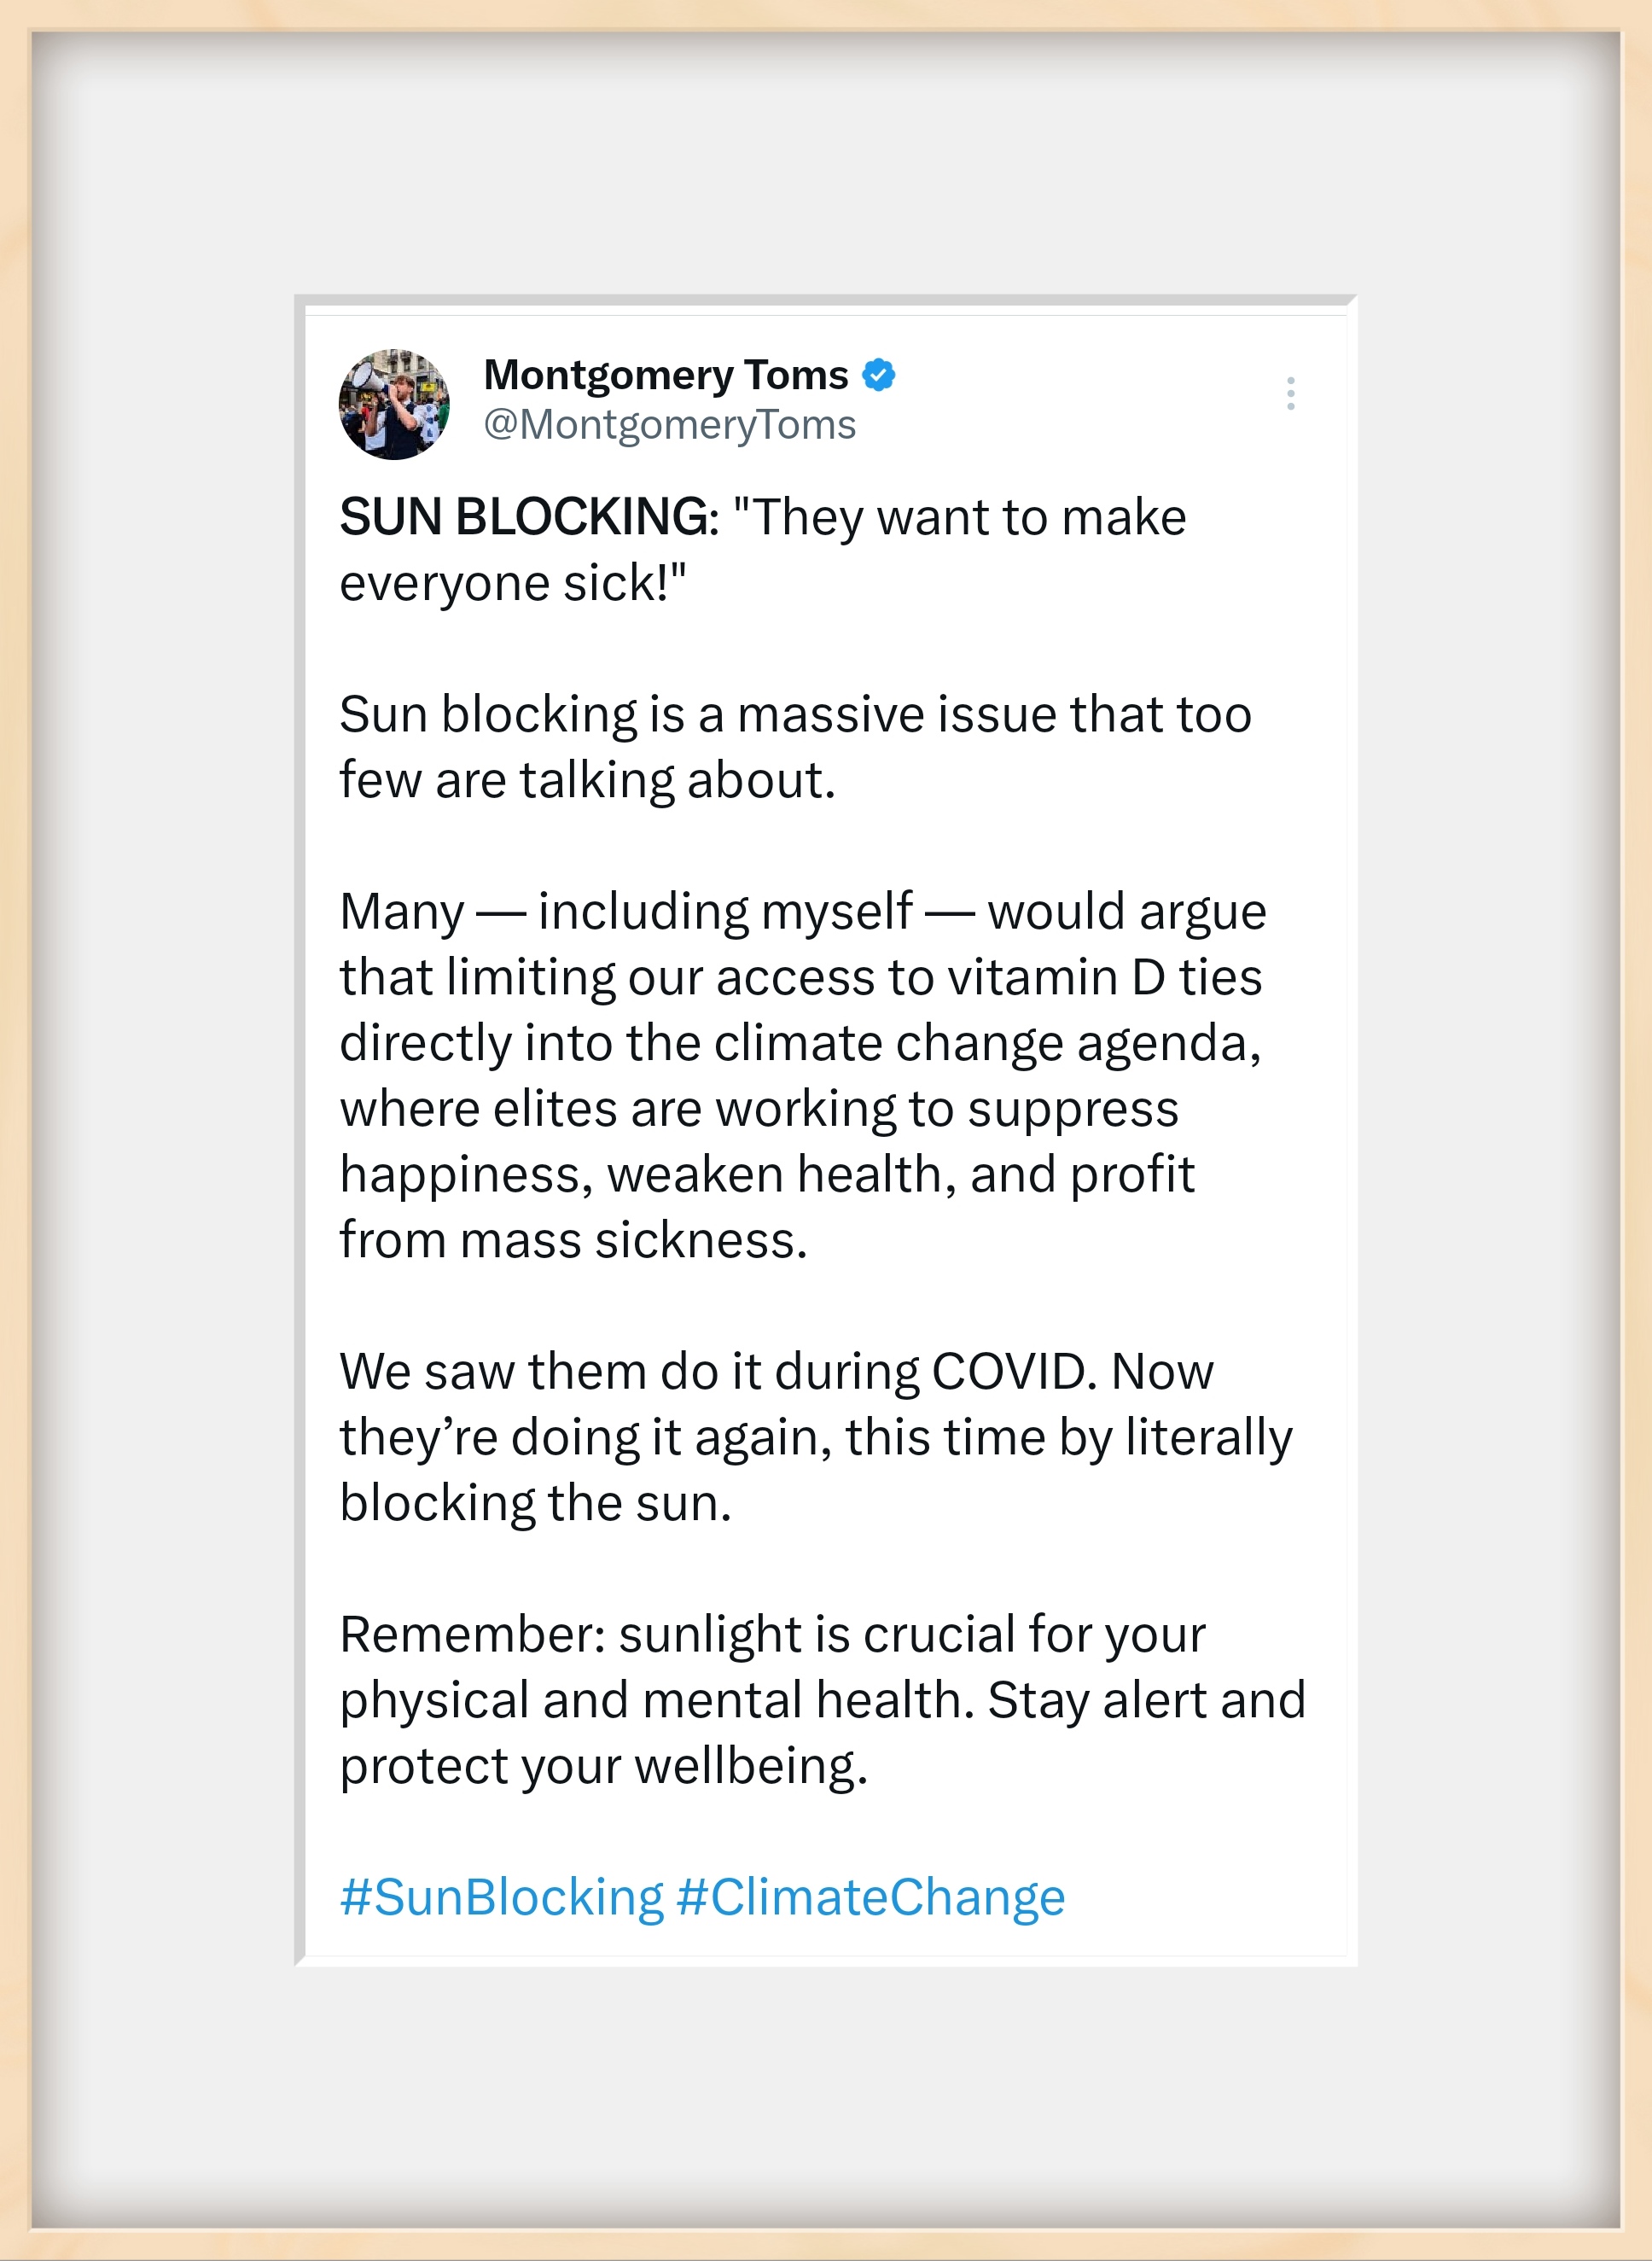The image size is (1652, 2261).
Task: Click the phrase "mass sickness"
Action: pyautogui.click(x=632, y=1241)
